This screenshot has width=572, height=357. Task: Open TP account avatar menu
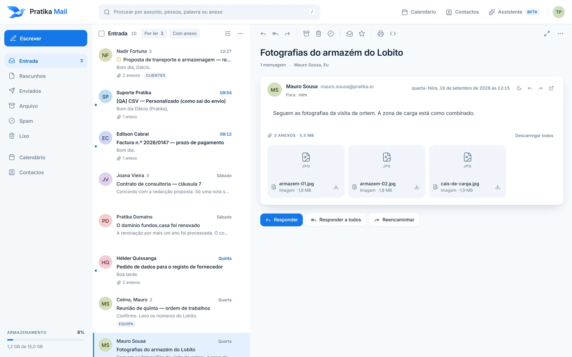tap(559, 12)
